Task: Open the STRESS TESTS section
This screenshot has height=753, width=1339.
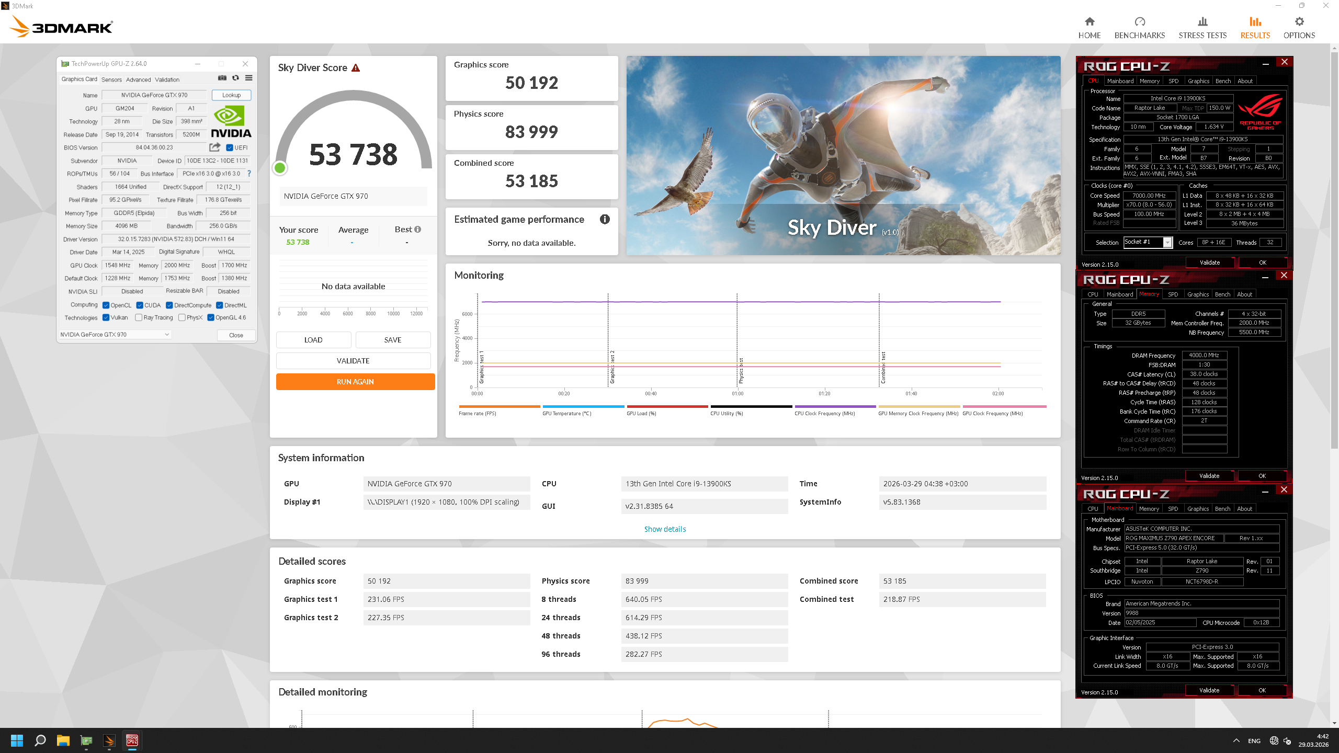Action: coord(1202,28)
